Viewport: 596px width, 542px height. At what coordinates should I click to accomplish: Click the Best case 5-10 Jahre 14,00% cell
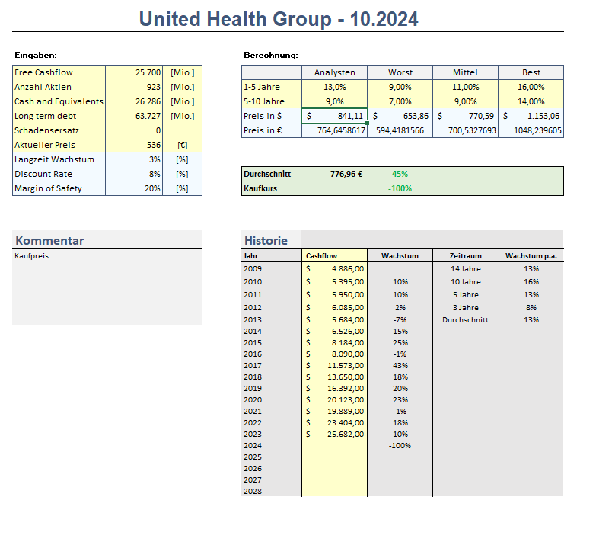click(x=531, y=101)
